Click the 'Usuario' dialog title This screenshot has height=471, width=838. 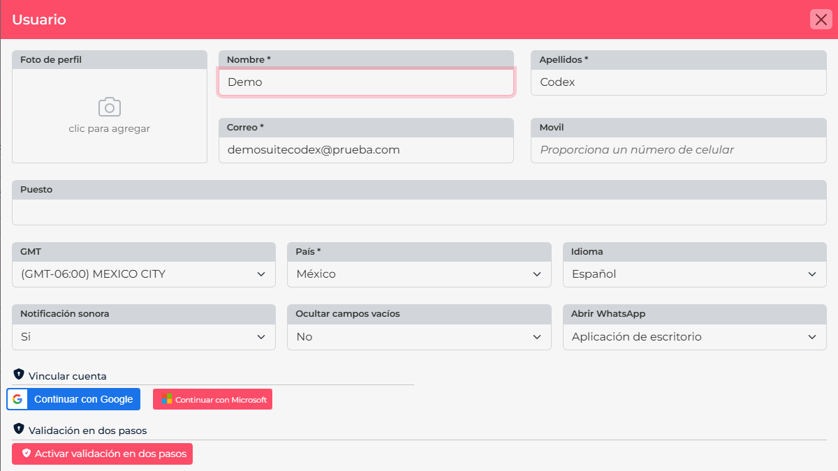tap(39, 20)
